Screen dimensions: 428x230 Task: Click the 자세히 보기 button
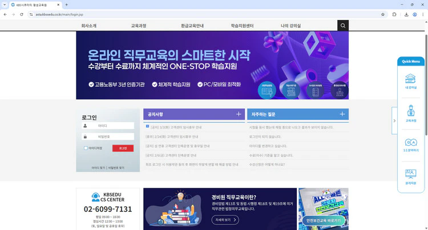pos(225,220)
